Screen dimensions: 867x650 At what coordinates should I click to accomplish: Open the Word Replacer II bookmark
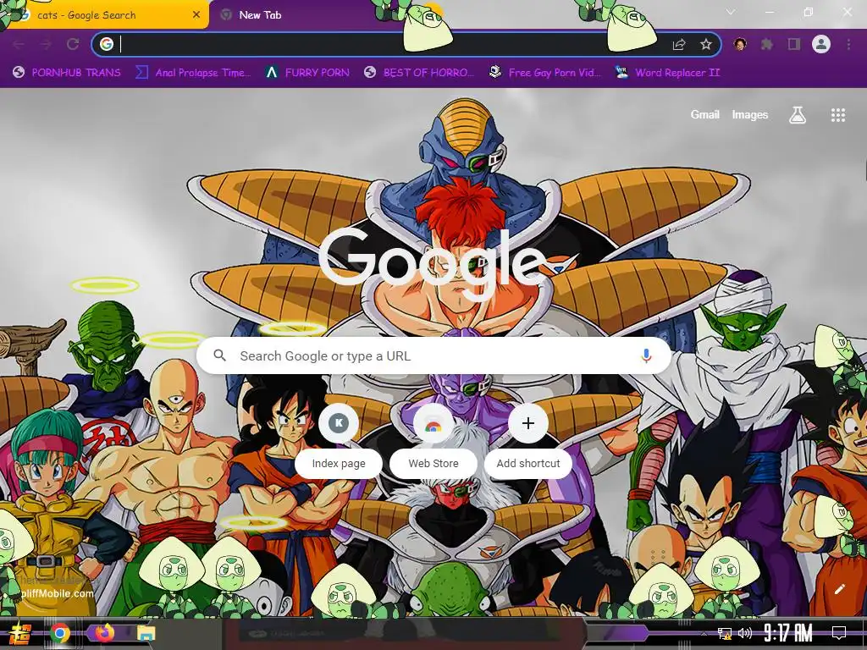(667, 73)
